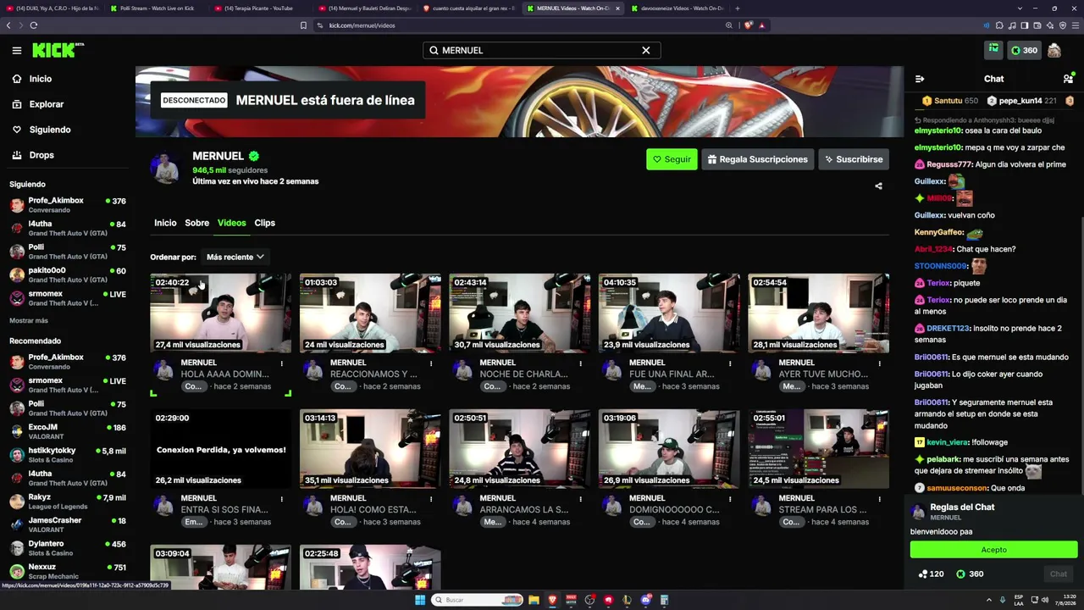Viewport: 1084px width, 610px height.
Task: Click Regala Suscripciones button
Action: (x=758, y=159)
